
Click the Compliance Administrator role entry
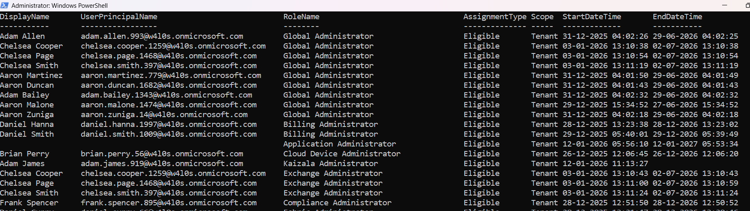[337, 203]
